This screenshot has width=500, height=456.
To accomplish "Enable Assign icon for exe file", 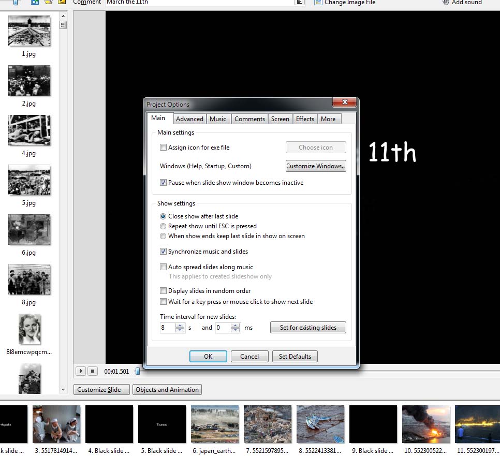I will click(164, 148).
